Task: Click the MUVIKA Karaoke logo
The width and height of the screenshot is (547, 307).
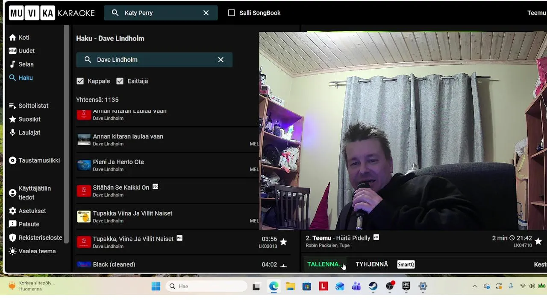Action: (52, 13)
